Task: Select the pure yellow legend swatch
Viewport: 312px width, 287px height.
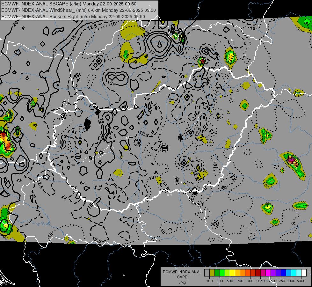Action: 232,273
